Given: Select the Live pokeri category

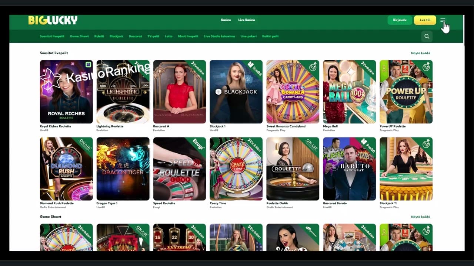Looking at the screenshot, I should (x=248, y=36).
